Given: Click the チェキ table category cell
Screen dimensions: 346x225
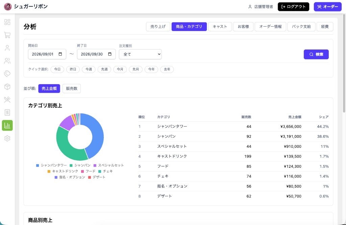Looking at the screenshot, I should click(x=163, y=176).
